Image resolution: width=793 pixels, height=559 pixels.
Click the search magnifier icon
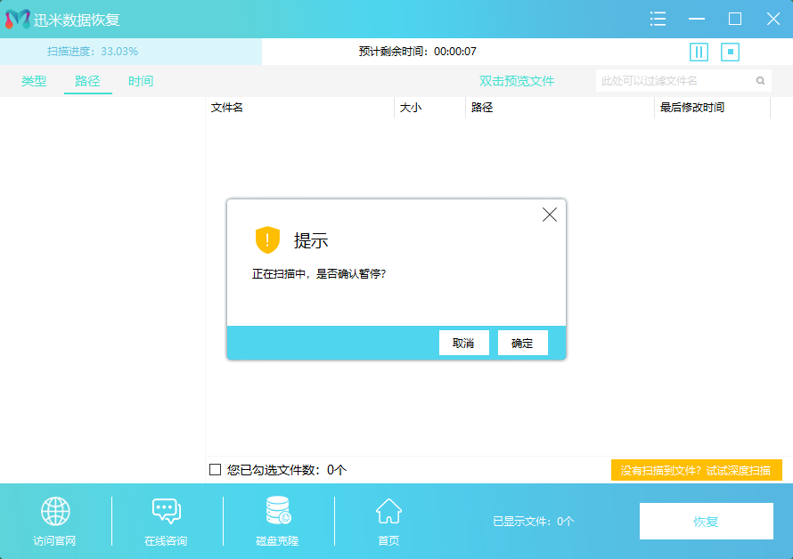pos(760,81)
